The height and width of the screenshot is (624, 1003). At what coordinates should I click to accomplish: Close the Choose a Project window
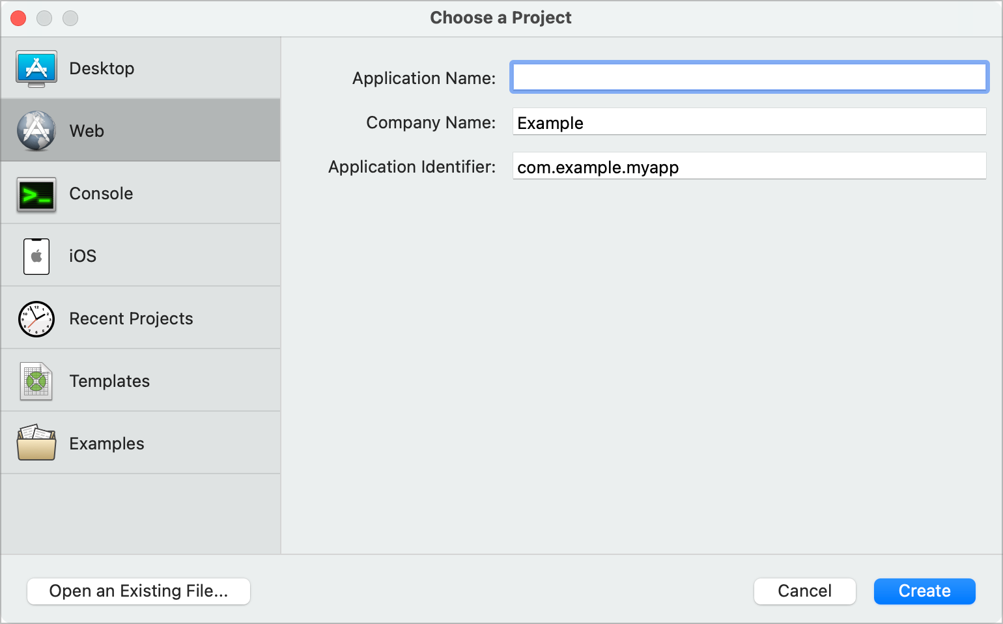(18, 18)
